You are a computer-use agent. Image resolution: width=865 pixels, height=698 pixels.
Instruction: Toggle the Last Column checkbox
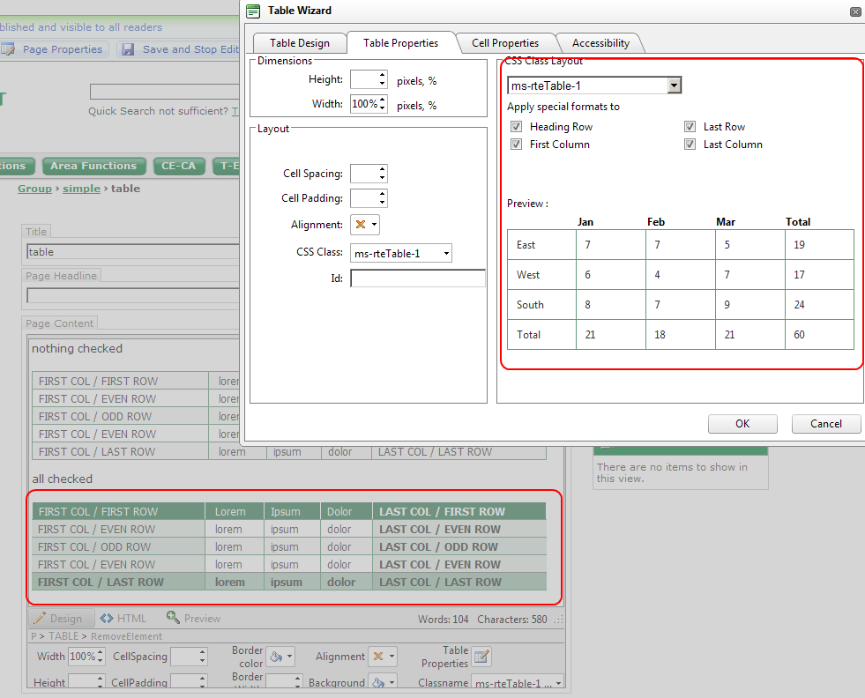[x=690, y=145]
